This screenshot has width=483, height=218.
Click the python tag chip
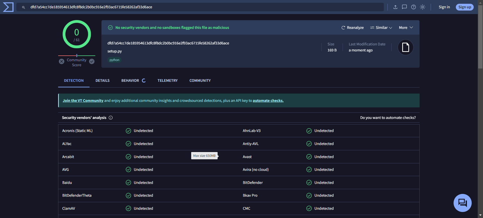114,60
